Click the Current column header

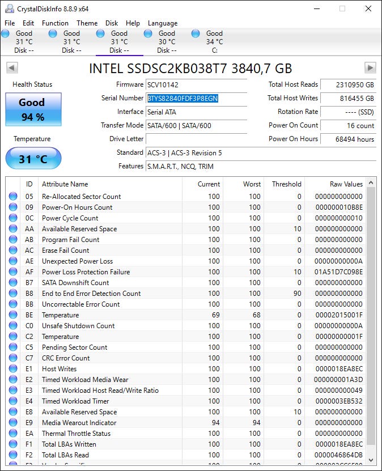[202, 184]
